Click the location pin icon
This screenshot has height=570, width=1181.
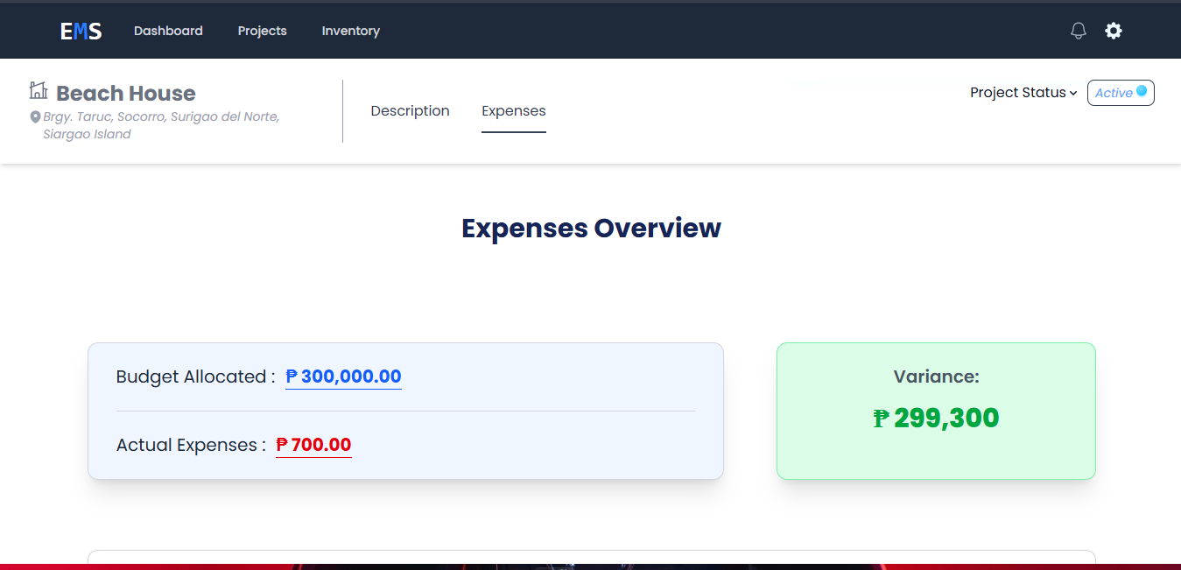(35, 117)
